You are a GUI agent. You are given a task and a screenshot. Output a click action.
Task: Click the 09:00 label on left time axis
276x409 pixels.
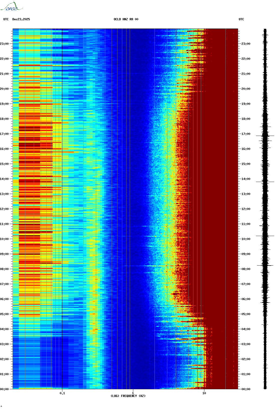click(x=4, y=254)
